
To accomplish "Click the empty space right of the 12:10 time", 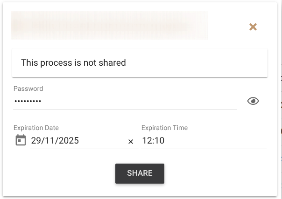I will coord(215,141).
